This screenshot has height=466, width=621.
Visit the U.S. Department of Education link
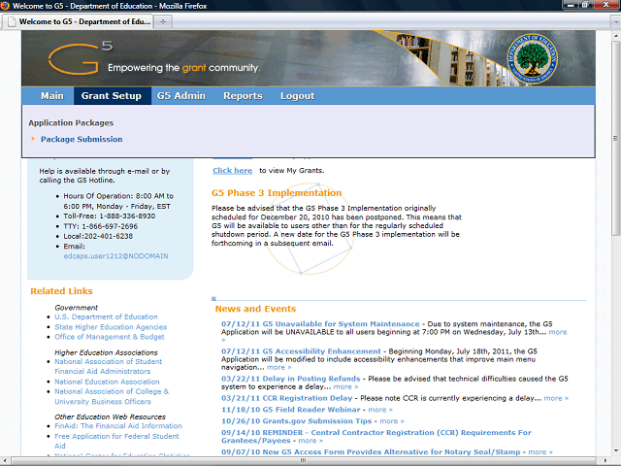click(106, 316)
